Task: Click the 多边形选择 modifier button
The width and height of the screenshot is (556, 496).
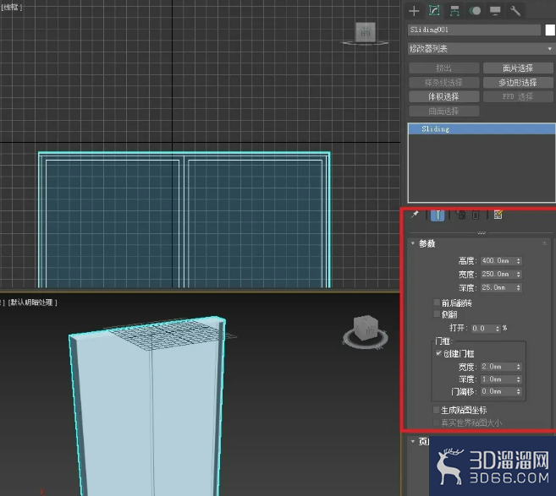Action: pyautogui.click(x=518, y=83)
